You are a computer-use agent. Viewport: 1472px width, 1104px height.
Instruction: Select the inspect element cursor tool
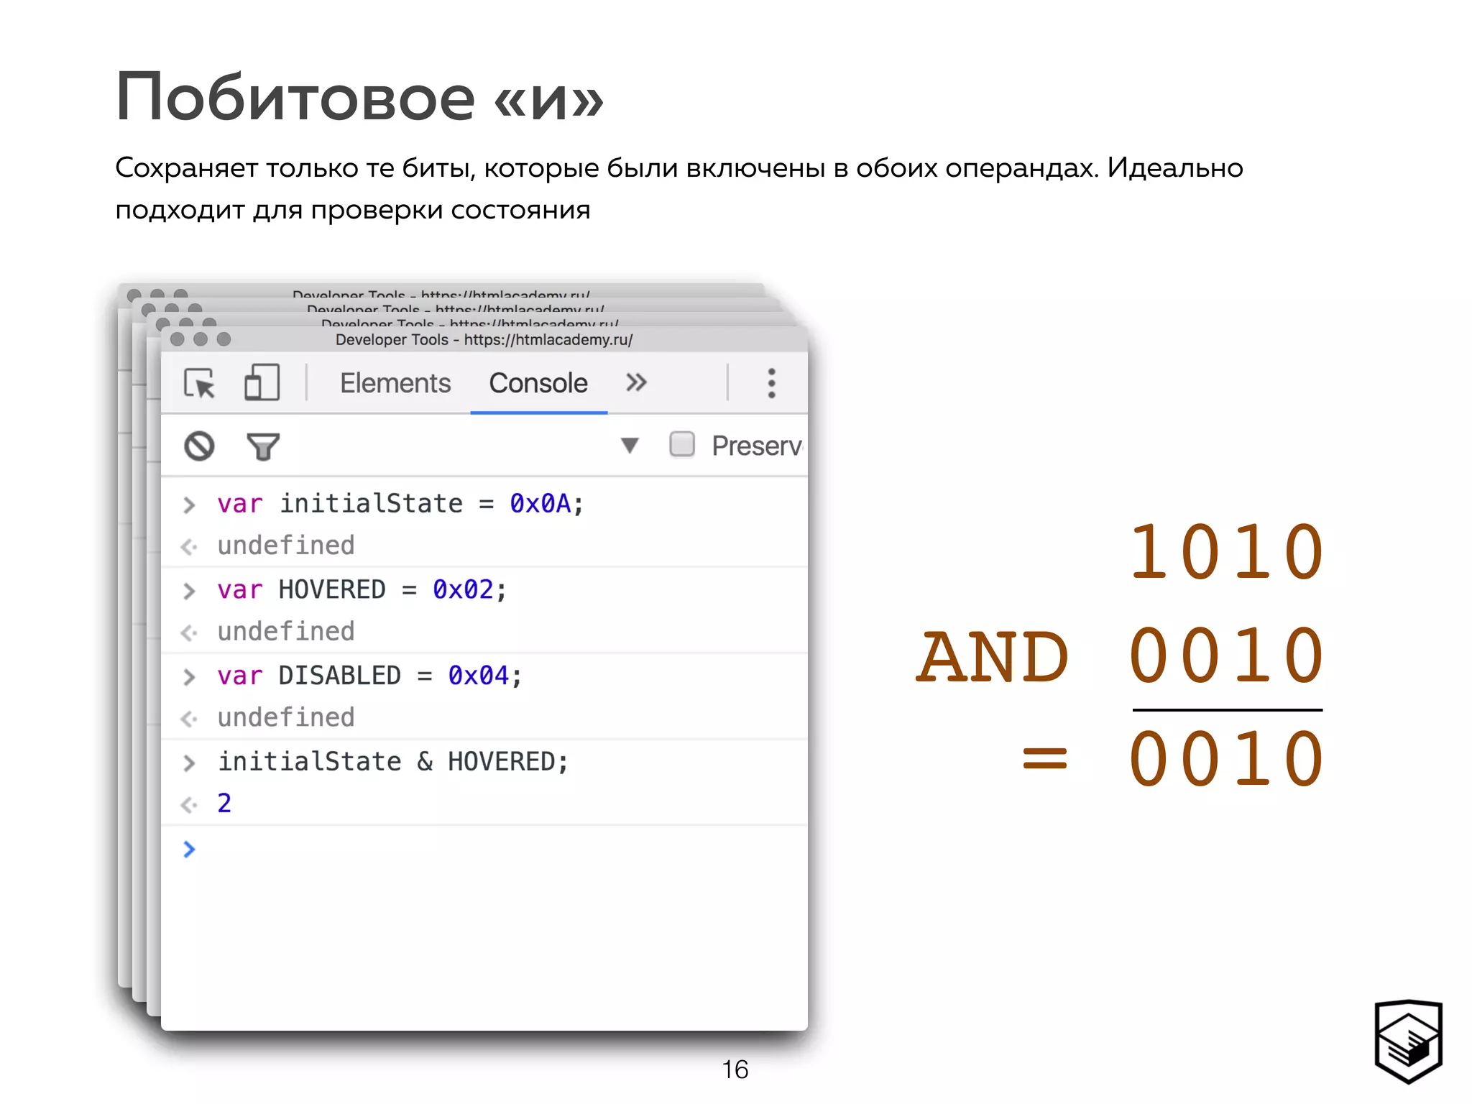click(199, 383)
